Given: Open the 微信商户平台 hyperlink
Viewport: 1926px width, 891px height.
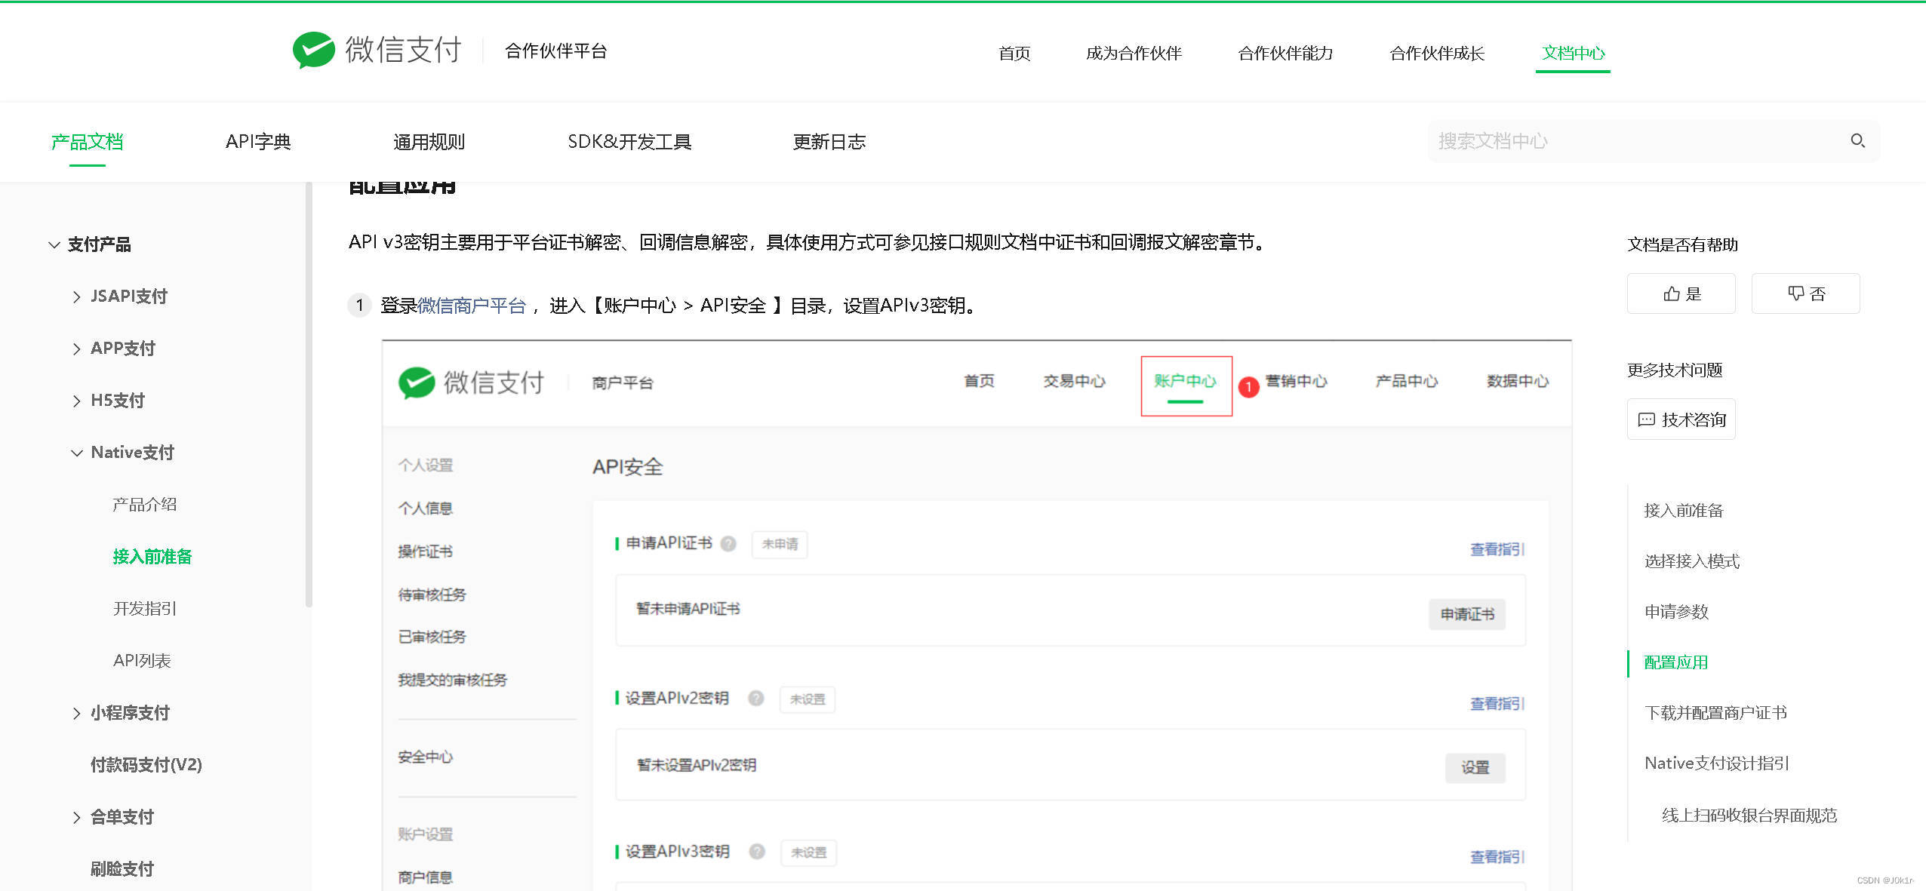Looking at the screenshot, I should [x=472, y=306].
